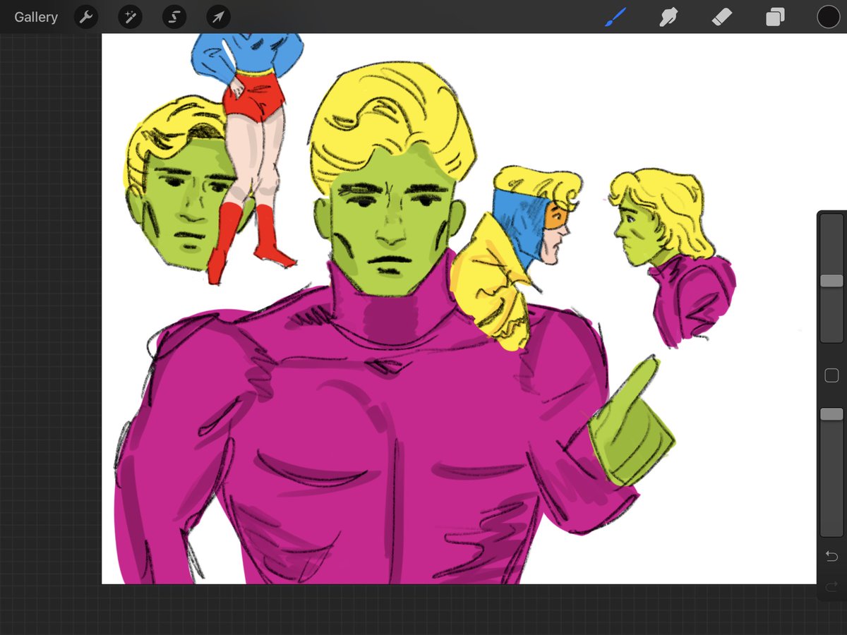Open the Layers panel
This screenshot has height=635, width=847.
tap(775, 17)
